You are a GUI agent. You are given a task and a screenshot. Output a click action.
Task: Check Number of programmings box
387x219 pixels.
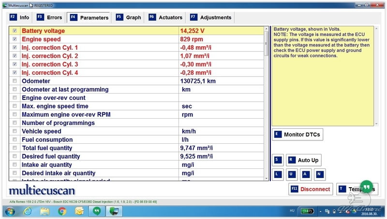(15, 123)
